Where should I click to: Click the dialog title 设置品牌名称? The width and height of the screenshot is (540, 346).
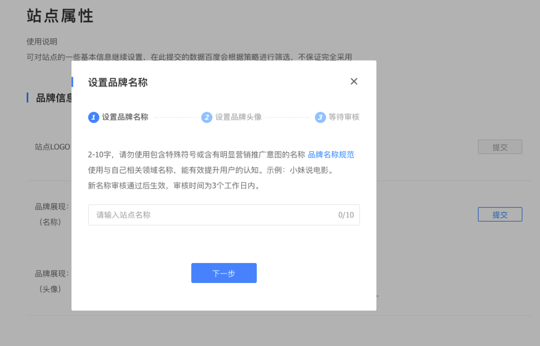[117, 82]
